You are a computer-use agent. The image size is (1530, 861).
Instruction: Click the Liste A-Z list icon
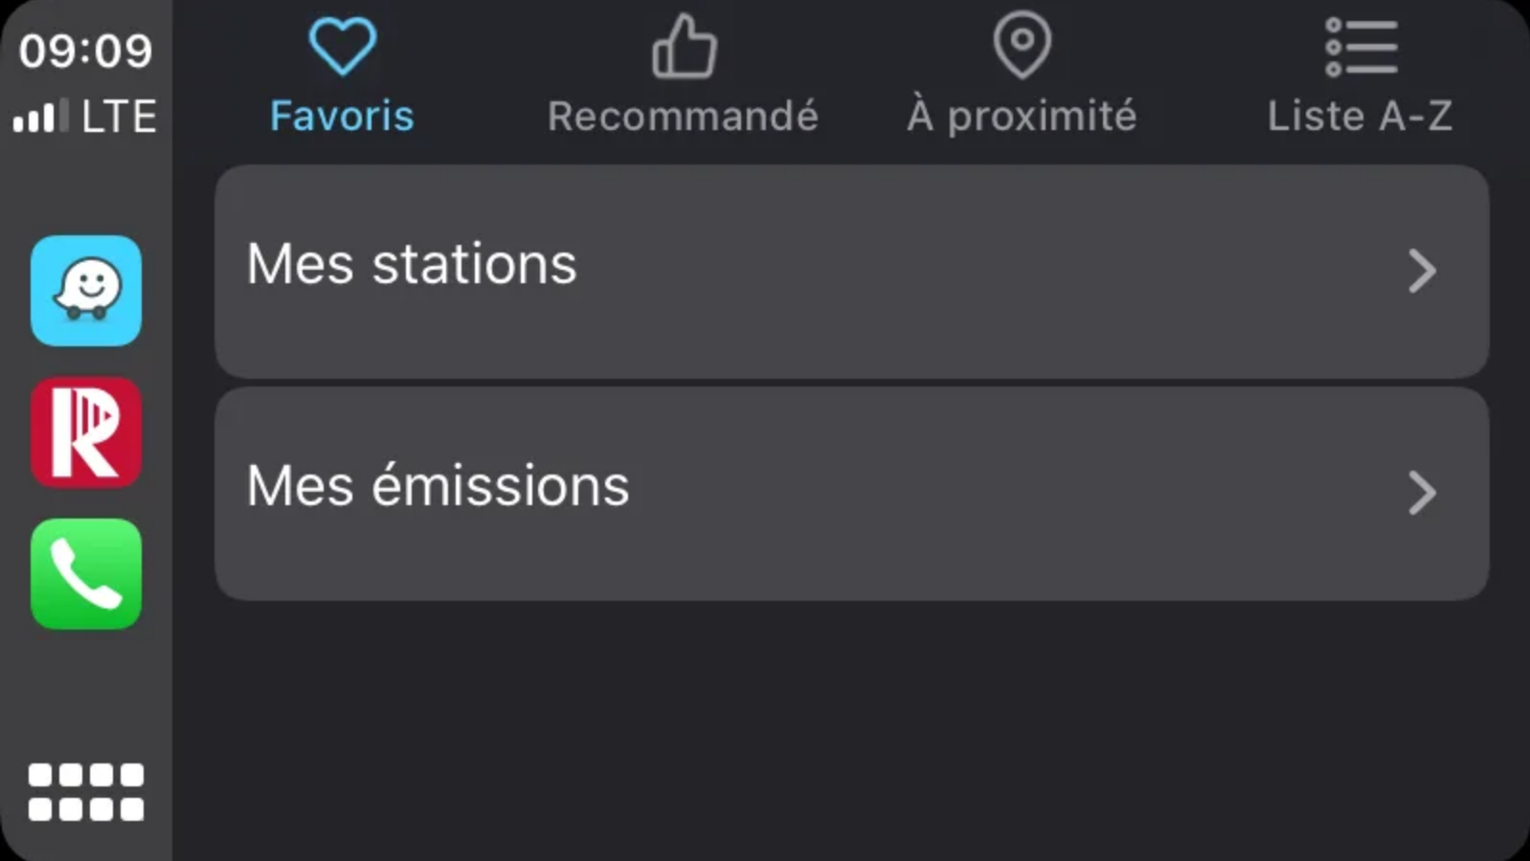(1361, 46)
